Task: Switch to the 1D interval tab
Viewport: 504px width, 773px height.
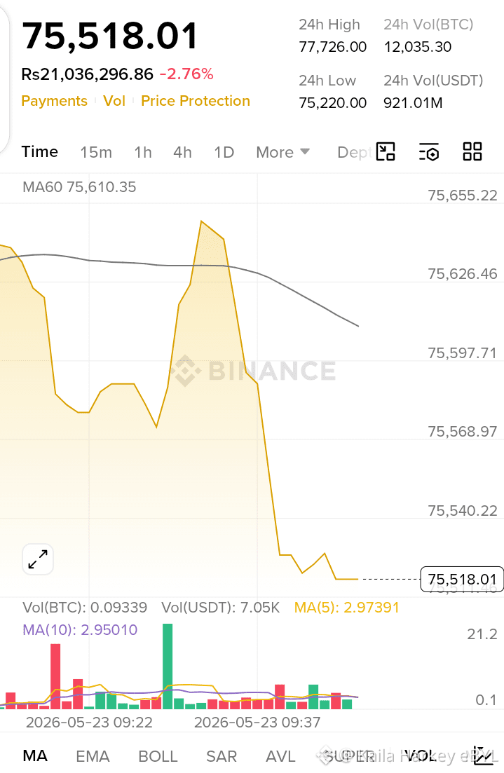Action: click(x=224, y=152)
